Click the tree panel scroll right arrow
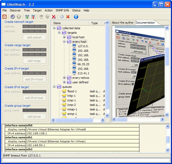This screenshot has height=164, width=172. (x=103, y=120)
